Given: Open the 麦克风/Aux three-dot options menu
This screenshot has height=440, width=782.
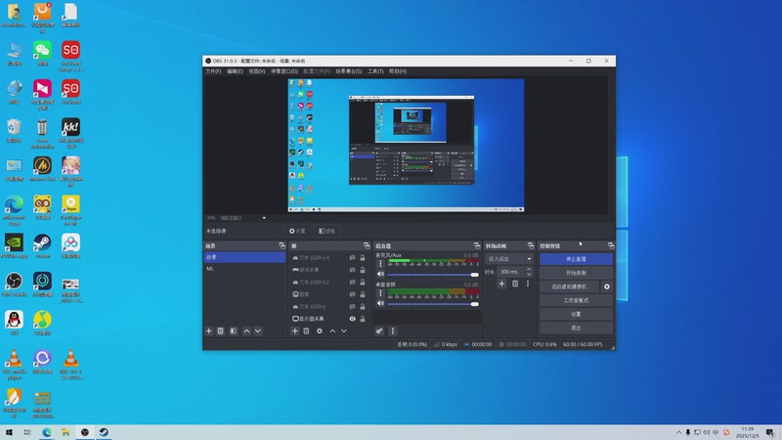Looking at the screenshot, I should [x=380, y=263].
